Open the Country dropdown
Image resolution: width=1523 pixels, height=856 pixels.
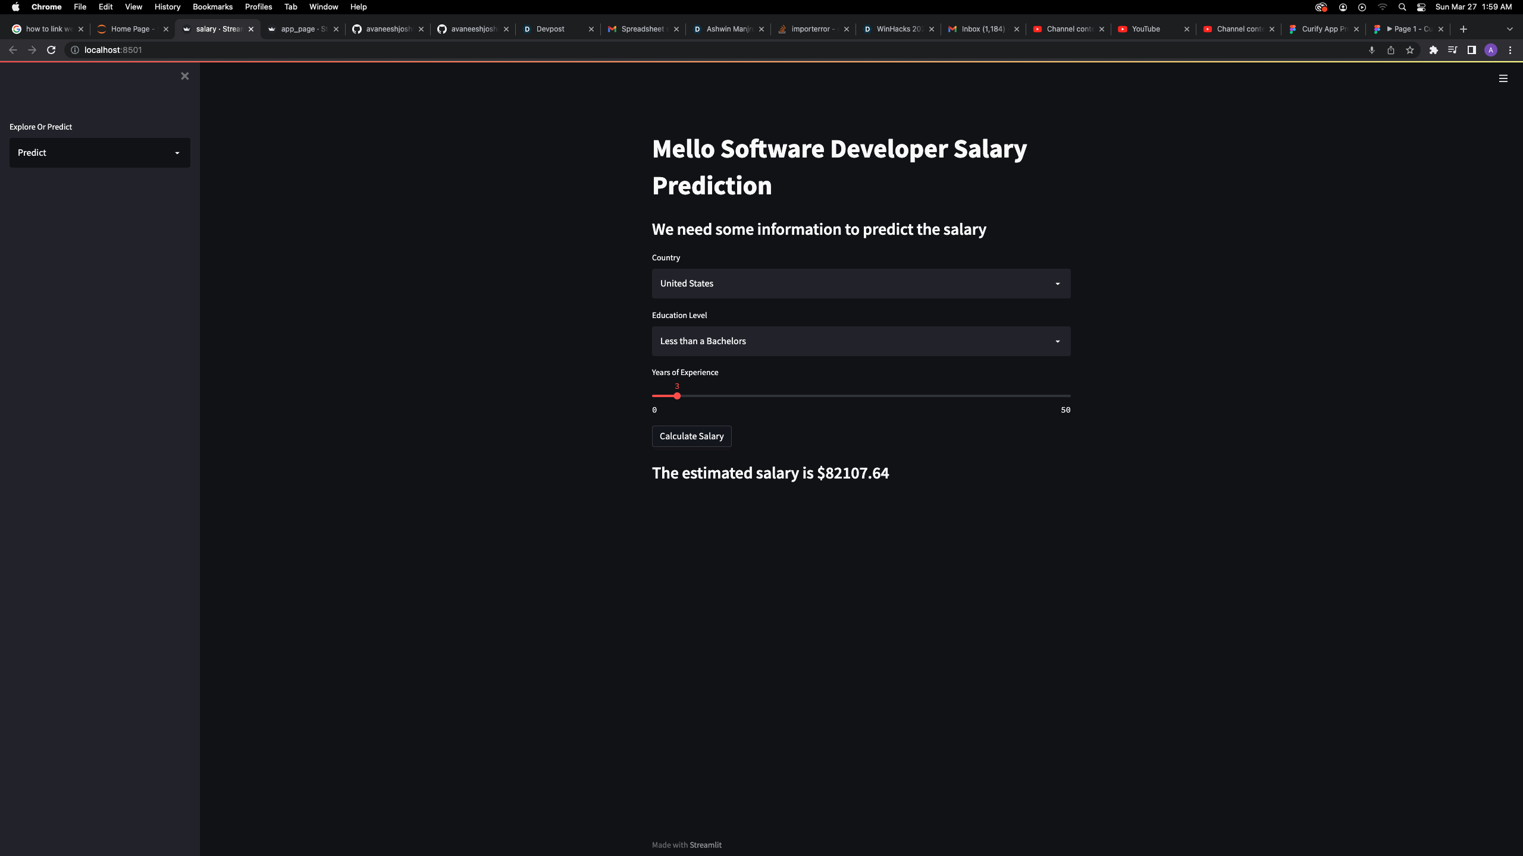pyautogui.click(x=861, y=284)
